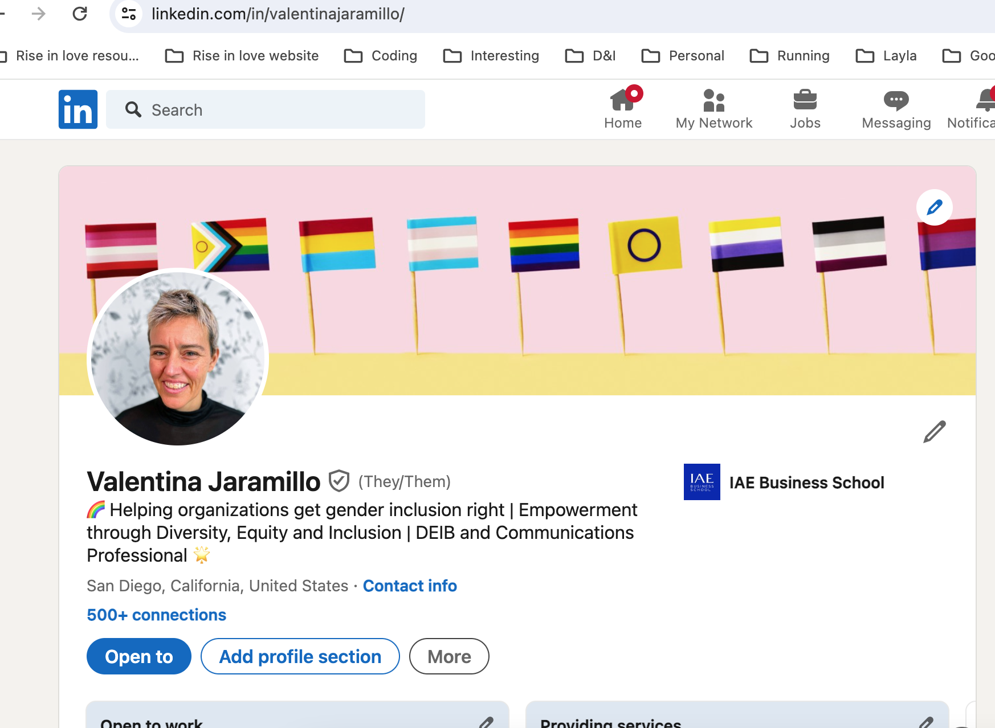Click the IAE Business School logo
Screen dimensions: 995x728
pos(702,482)
